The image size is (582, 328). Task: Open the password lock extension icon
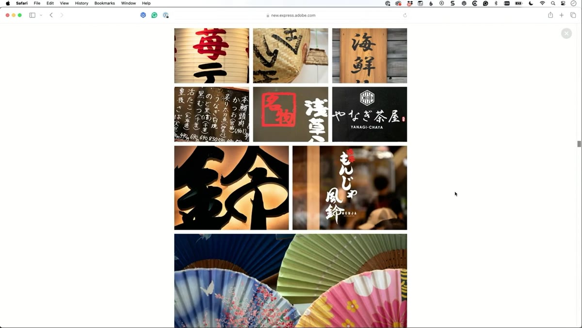pos(165,15)
